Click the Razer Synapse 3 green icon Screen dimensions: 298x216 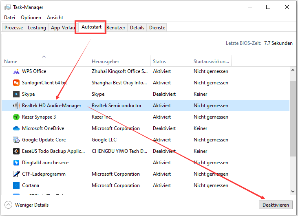[16, 117]
